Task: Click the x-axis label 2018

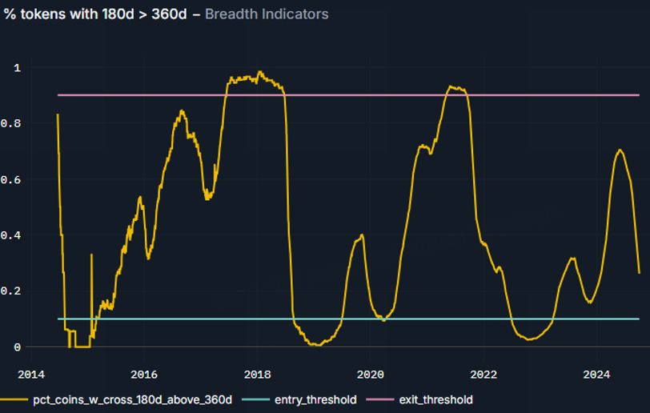Action: click(257, 375)
